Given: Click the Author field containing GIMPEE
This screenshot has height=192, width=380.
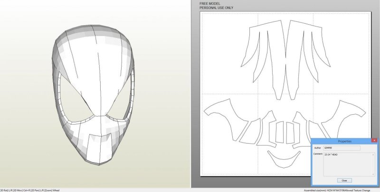Looking at the screenshot, I should [x=342, y=148].
